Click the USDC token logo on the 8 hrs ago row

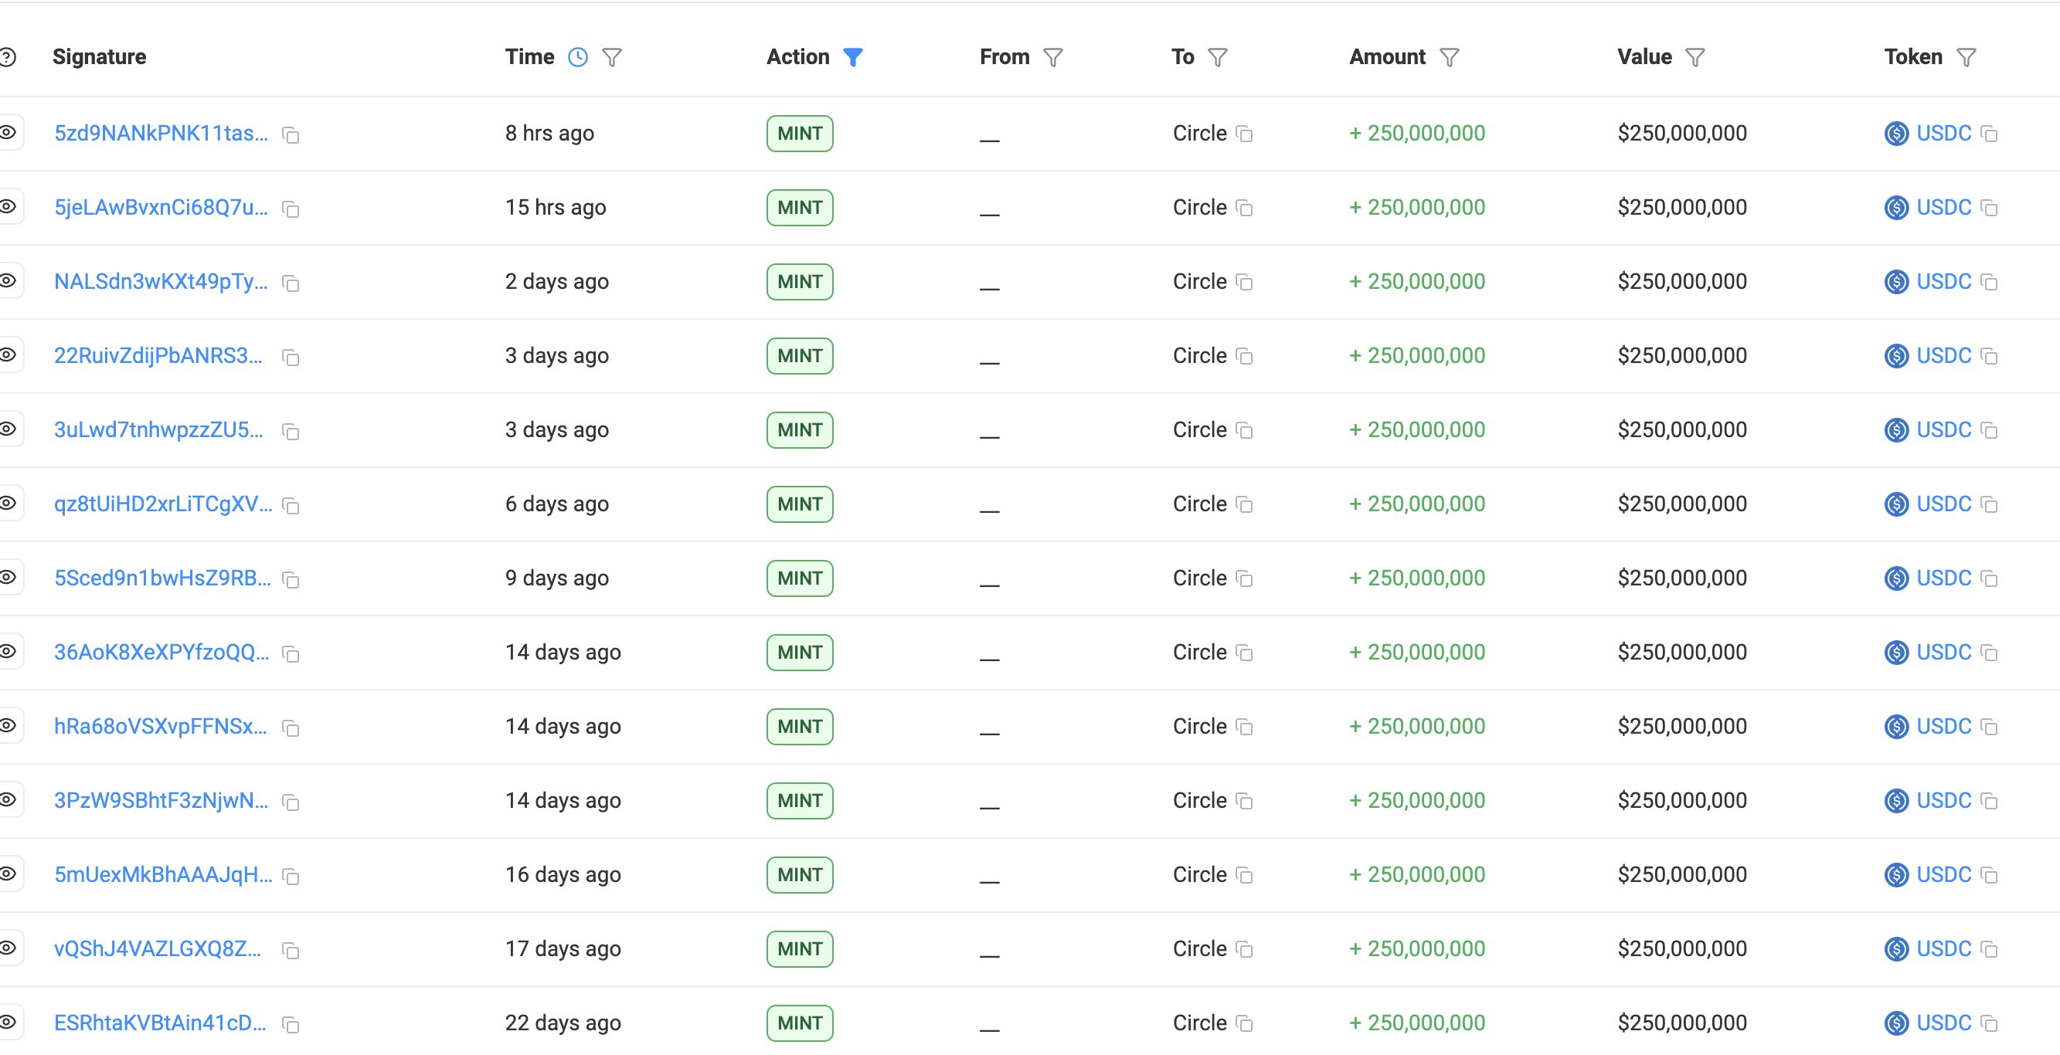[1896, 134]
